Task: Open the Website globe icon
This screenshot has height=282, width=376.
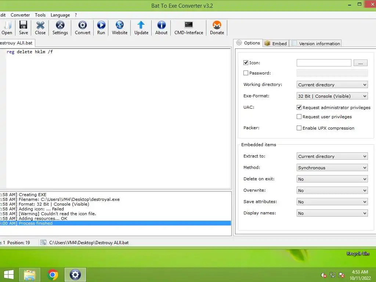Action: tap(119, 25)
